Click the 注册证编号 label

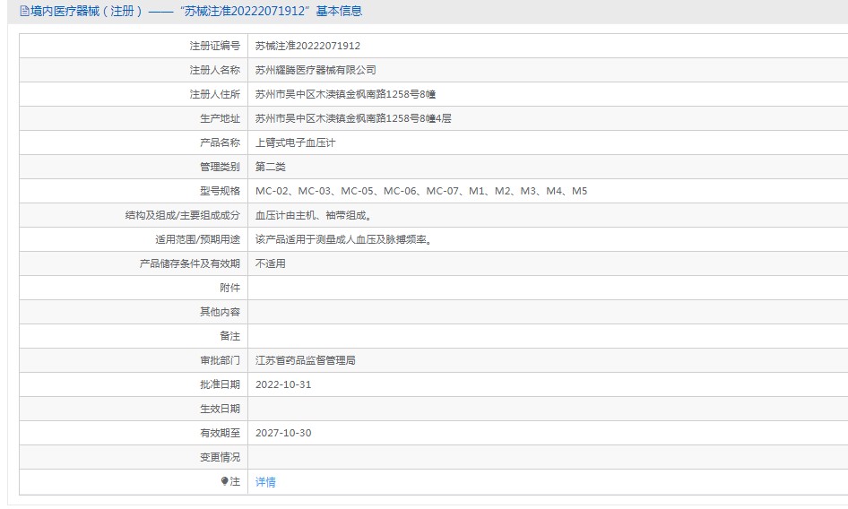click(215, 46)
